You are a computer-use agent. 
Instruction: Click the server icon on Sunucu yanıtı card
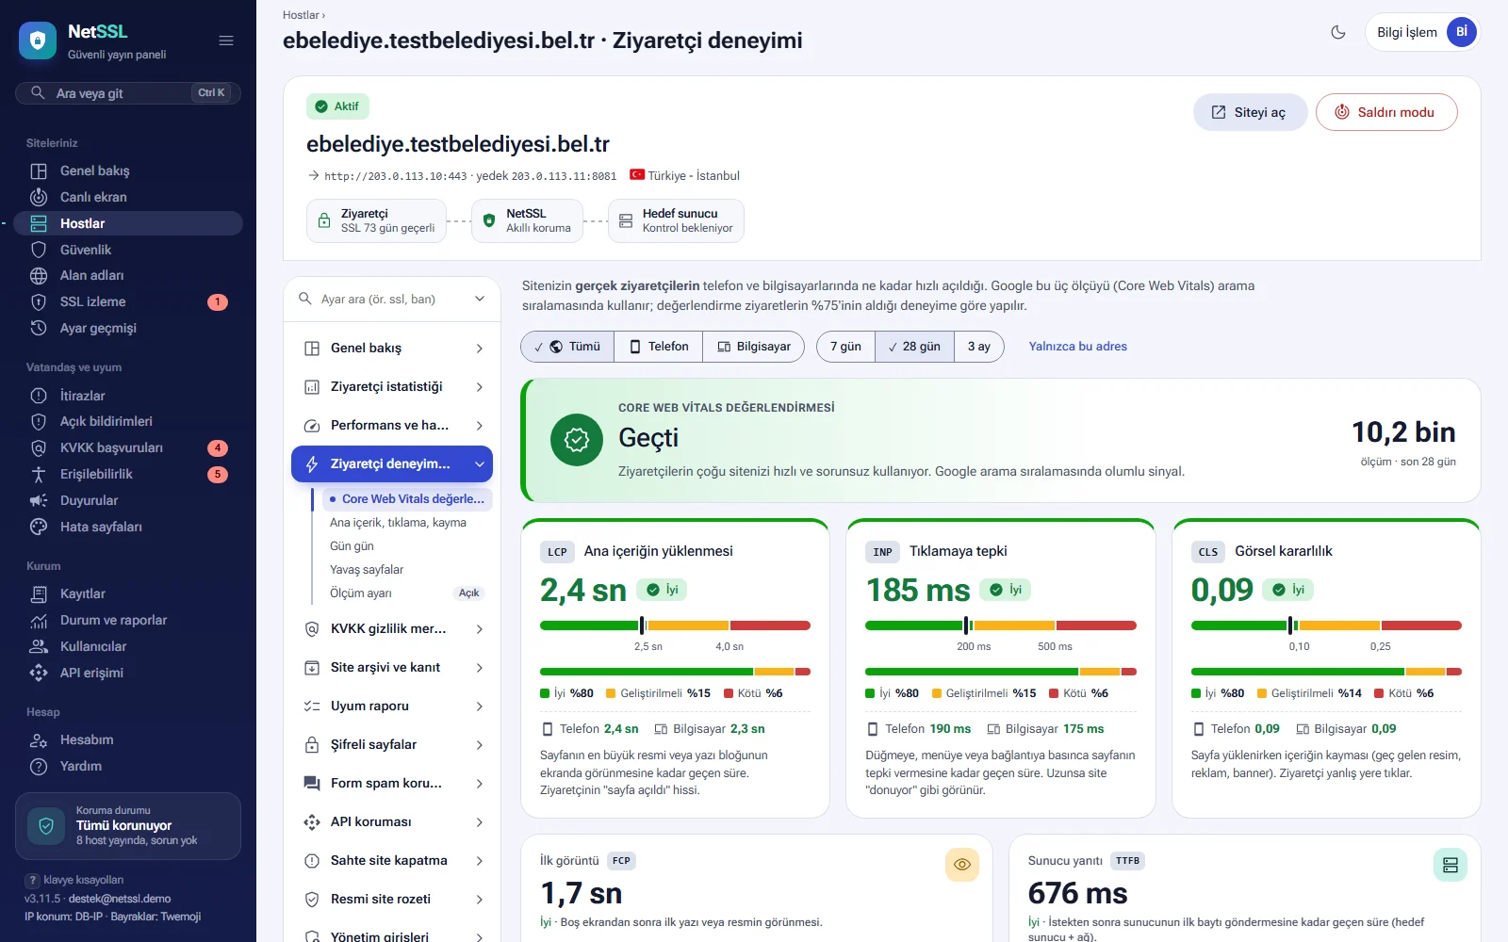coord(1451,865)
